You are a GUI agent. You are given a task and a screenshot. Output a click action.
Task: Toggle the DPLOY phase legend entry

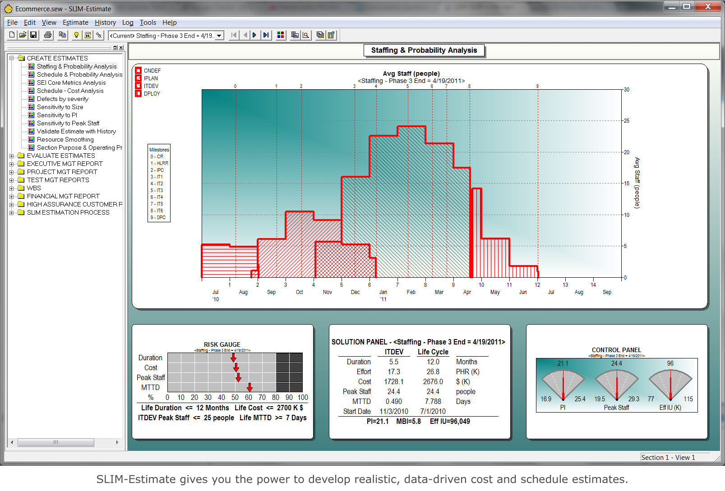[138, 93]
